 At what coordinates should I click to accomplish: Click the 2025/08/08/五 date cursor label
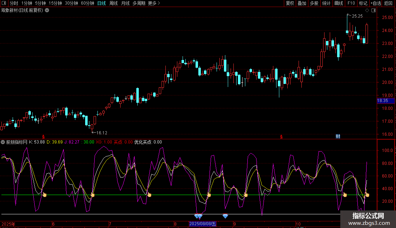pos(203,224)
